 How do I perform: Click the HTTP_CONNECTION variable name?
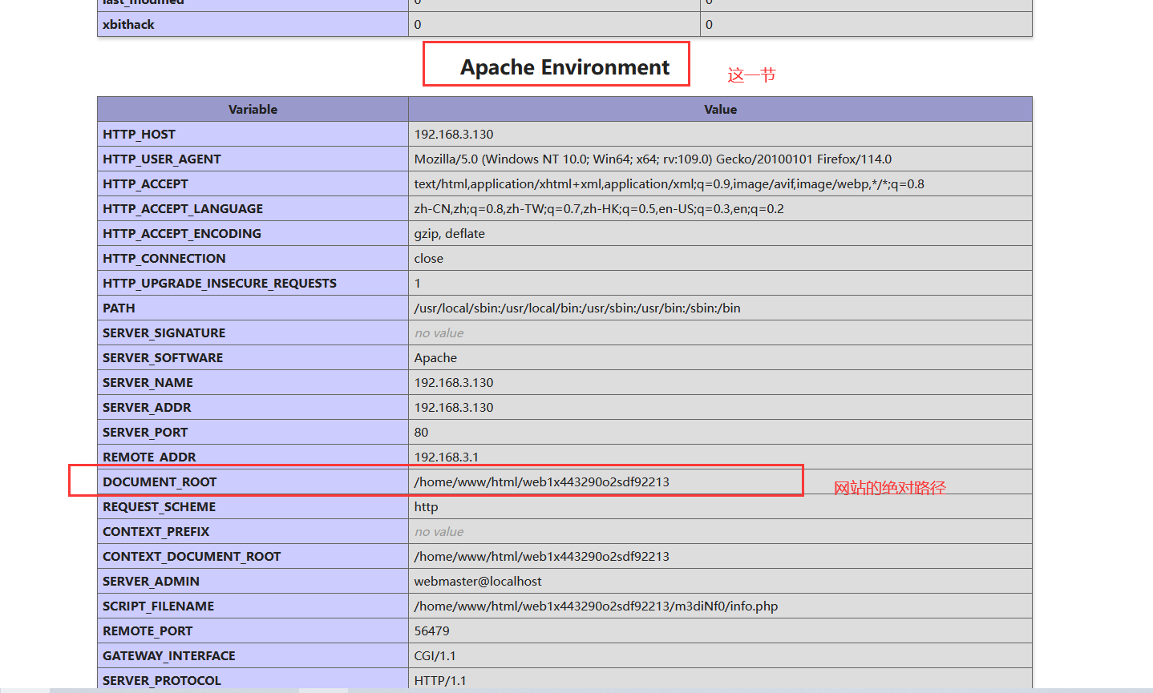[x=164, y=258]
